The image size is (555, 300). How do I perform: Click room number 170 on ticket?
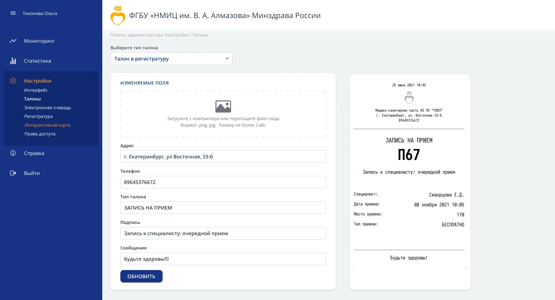coord(461,215)
